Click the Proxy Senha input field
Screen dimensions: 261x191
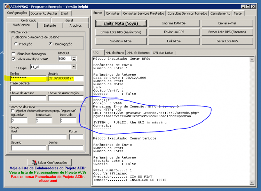[x=66, y=148]
